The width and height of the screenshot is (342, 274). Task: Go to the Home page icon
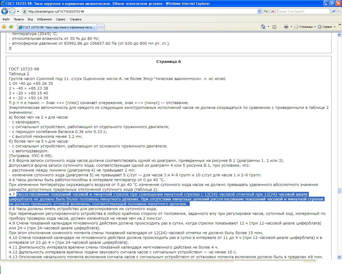(263, 27)
